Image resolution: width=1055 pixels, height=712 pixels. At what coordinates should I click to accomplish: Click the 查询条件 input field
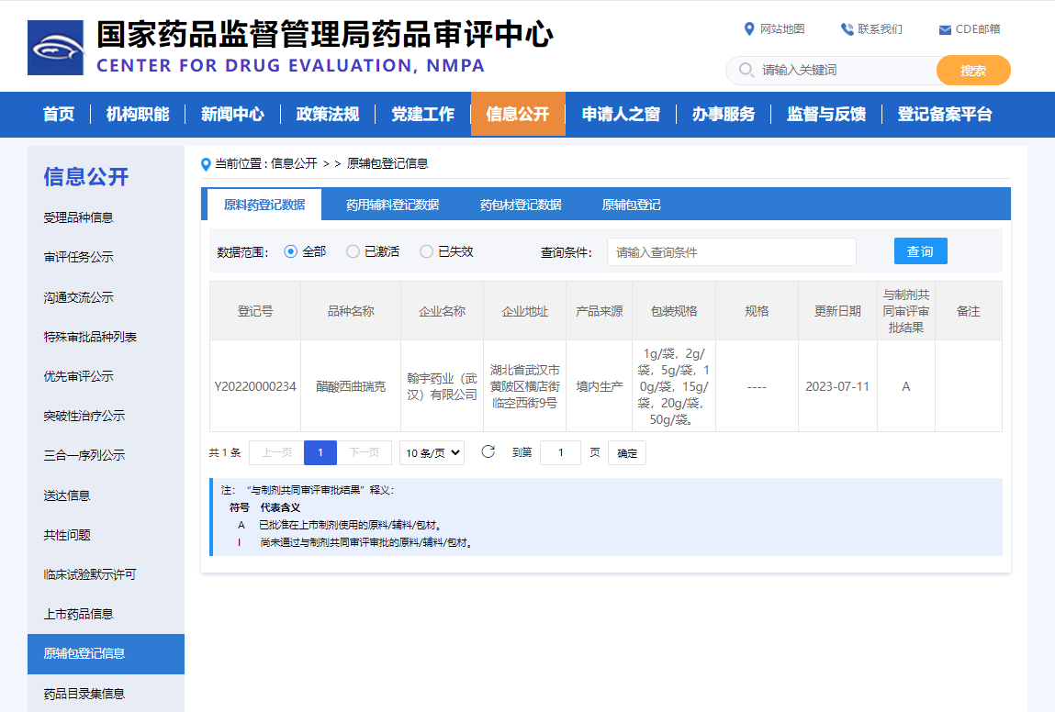point(731,252)
